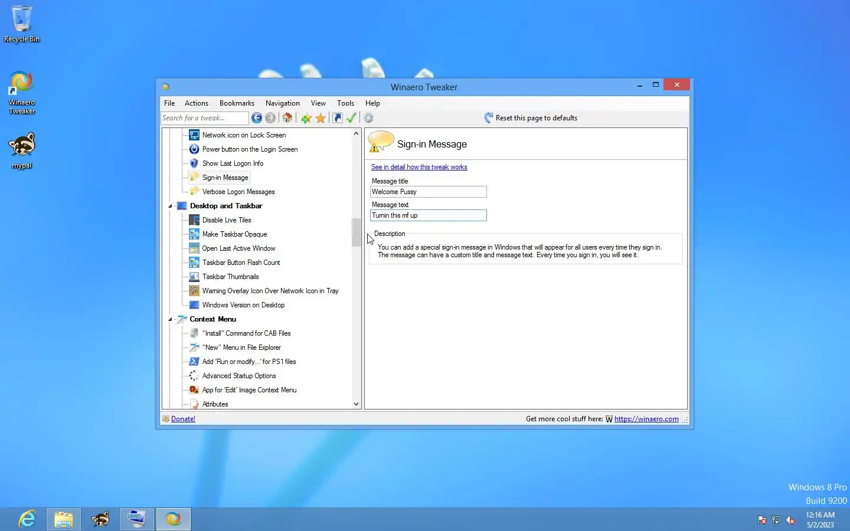The width and height of the screenshot is (850, 531).
Task: Select the Attributes tree item
Action: click(x=215, y=404)
